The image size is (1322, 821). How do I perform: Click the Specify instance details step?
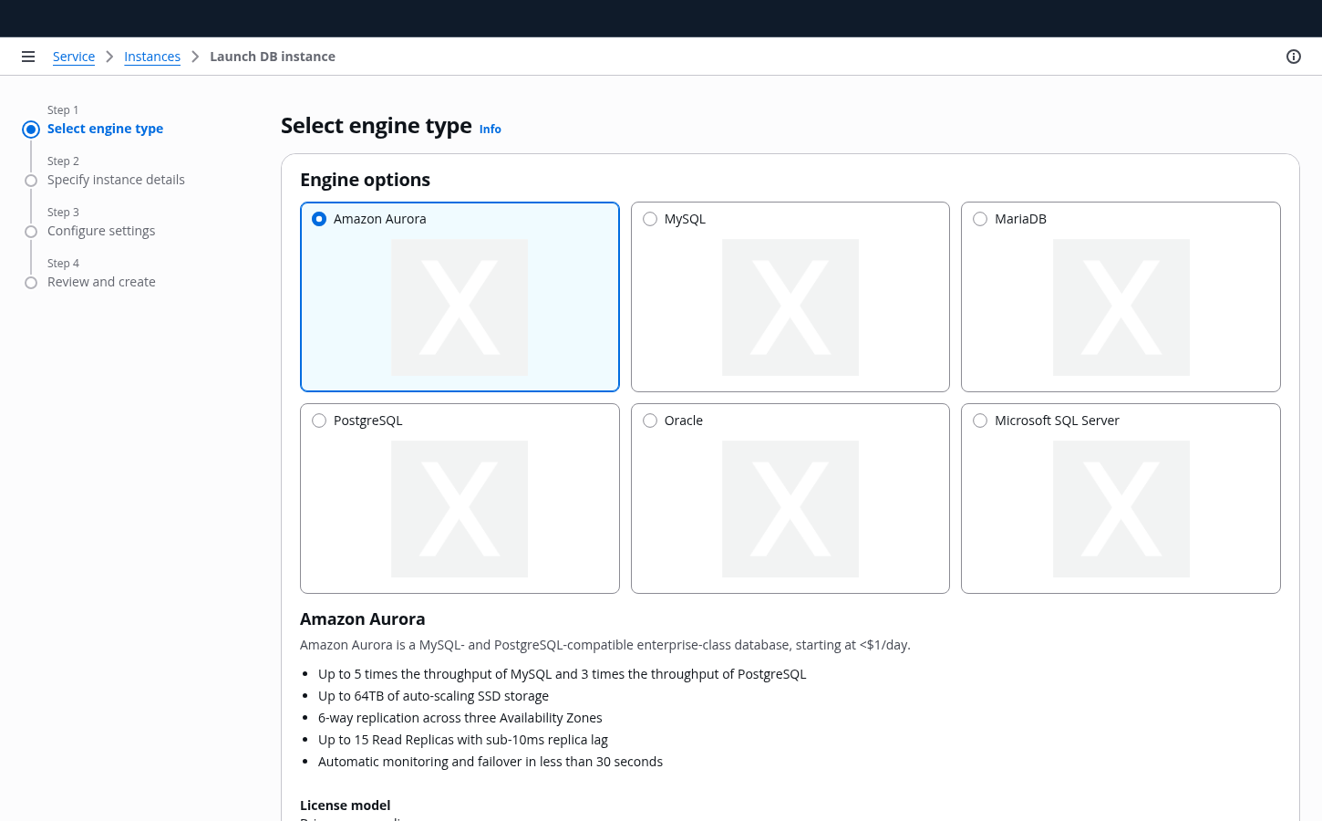coord(116,180)
